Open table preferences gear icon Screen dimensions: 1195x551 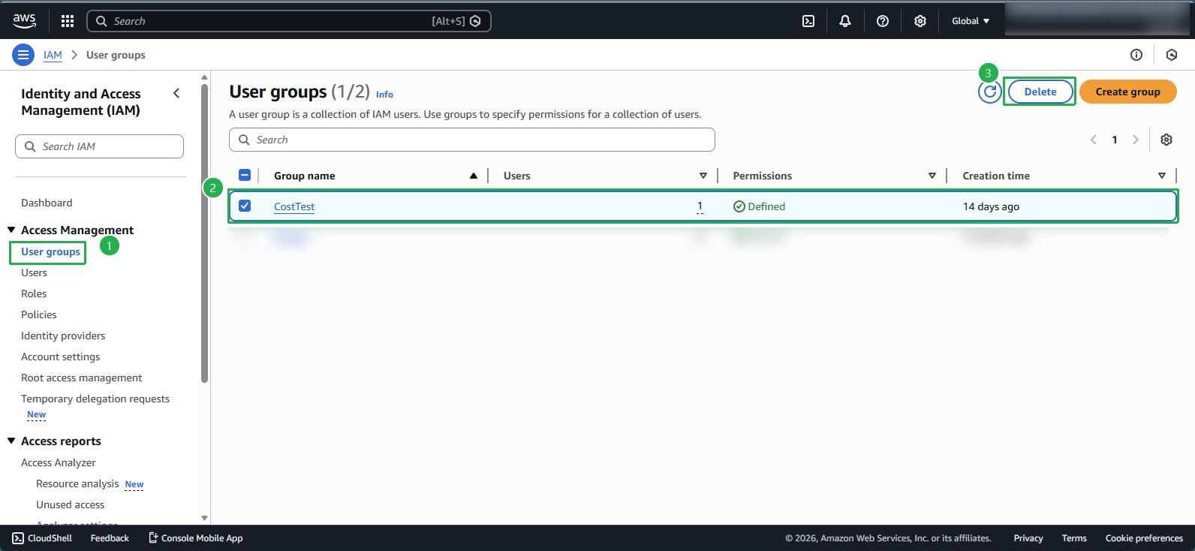click(x=1166, y=140)
